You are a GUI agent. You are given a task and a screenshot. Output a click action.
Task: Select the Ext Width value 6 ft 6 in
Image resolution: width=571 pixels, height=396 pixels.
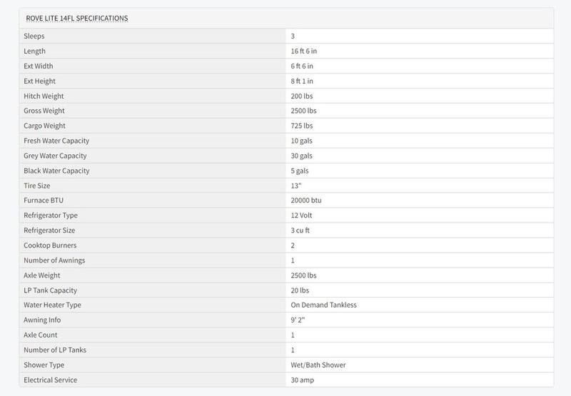302,66
